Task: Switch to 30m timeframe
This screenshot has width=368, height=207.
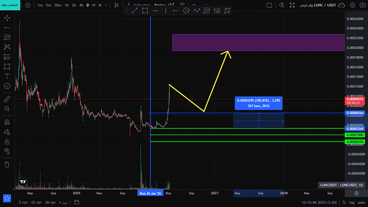Action: [x=58, y=5]
